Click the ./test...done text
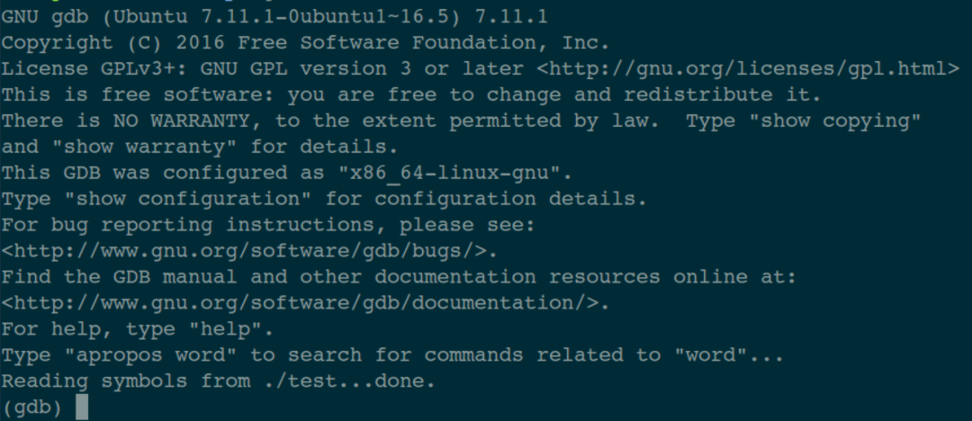The width and height of the screenshot is (972, 421). [x=344, y=381]
